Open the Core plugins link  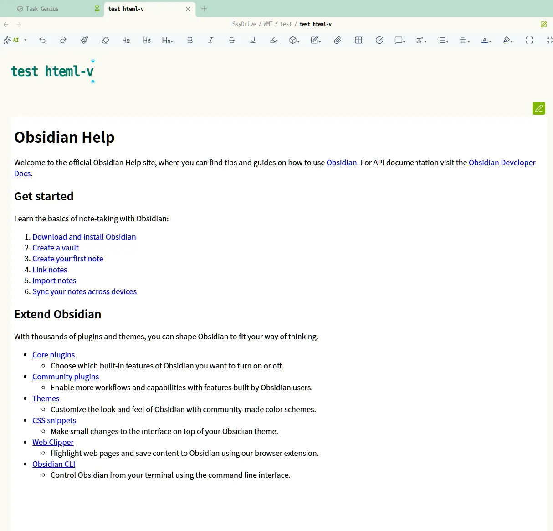53,355
